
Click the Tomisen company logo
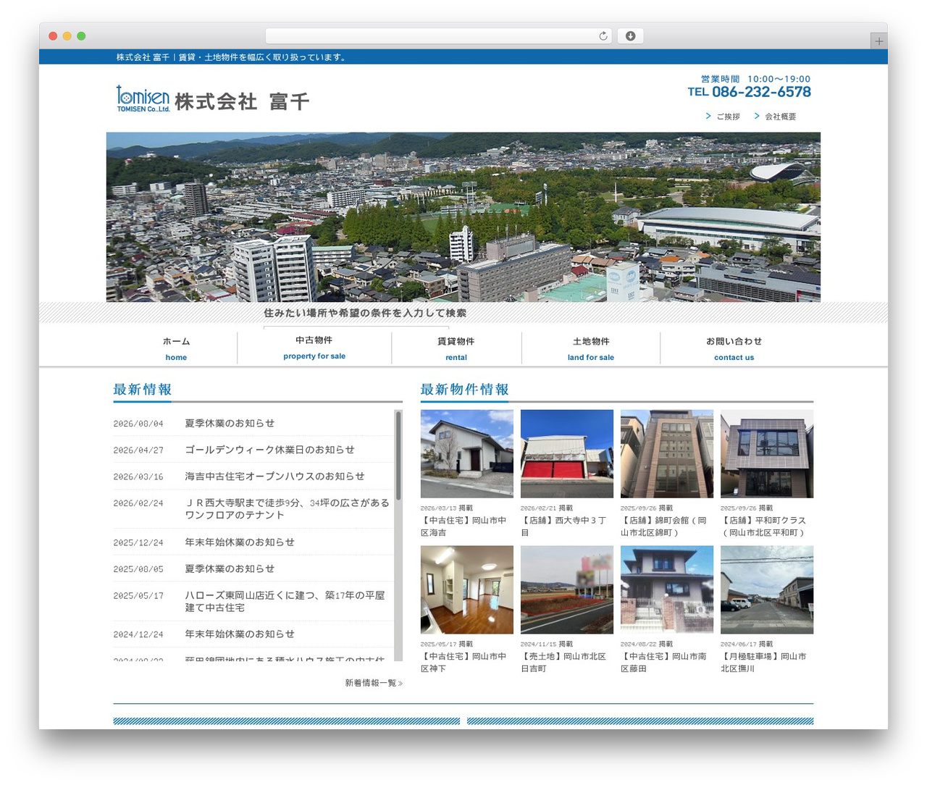tap(213, 99)
